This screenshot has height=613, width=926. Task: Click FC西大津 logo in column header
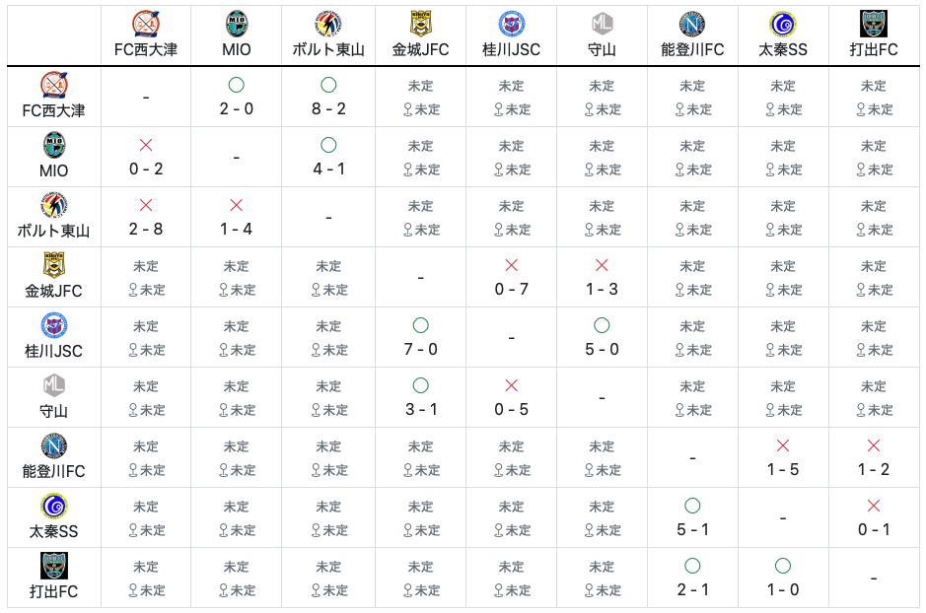pos(145,24)
